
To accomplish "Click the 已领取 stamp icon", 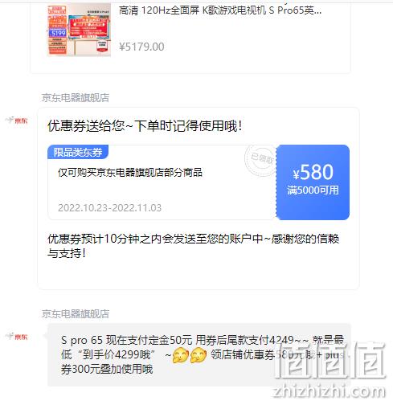I will (x=260, y=160).
